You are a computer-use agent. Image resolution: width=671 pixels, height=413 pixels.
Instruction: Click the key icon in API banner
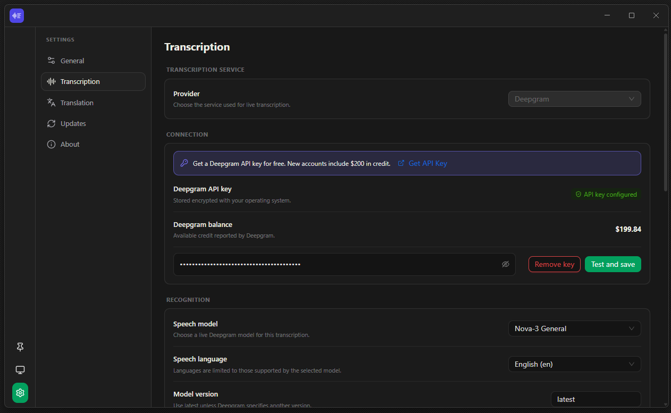184,163
